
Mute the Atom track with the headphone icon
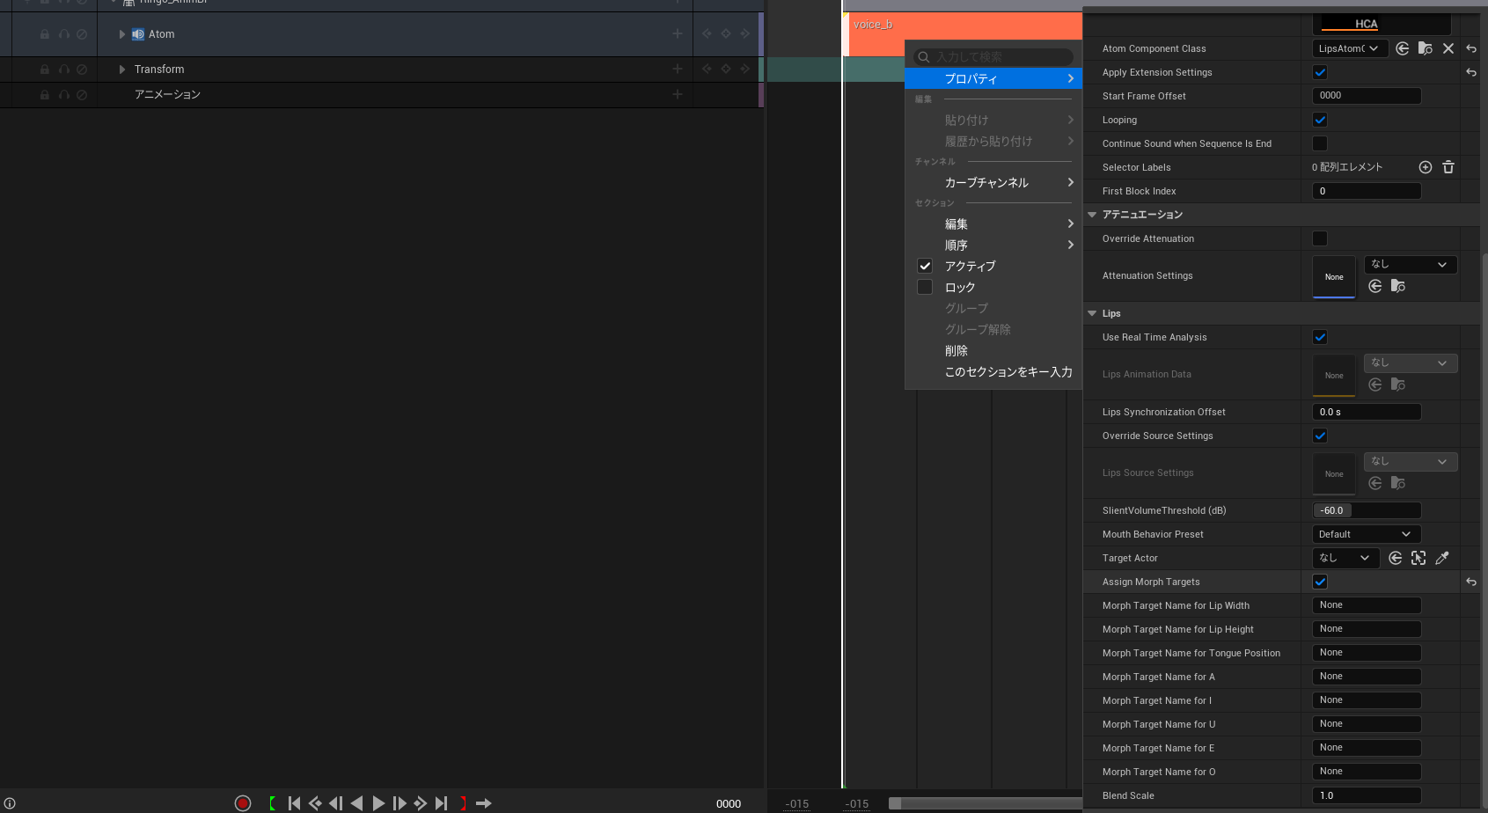point(62,33)
